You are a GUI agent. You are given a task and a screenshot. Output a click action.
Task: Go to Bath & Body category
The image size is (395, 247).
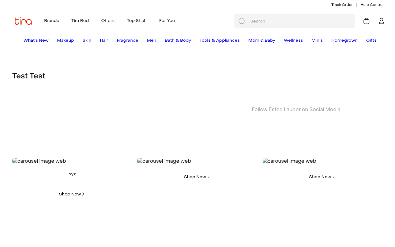click(178, 40)
